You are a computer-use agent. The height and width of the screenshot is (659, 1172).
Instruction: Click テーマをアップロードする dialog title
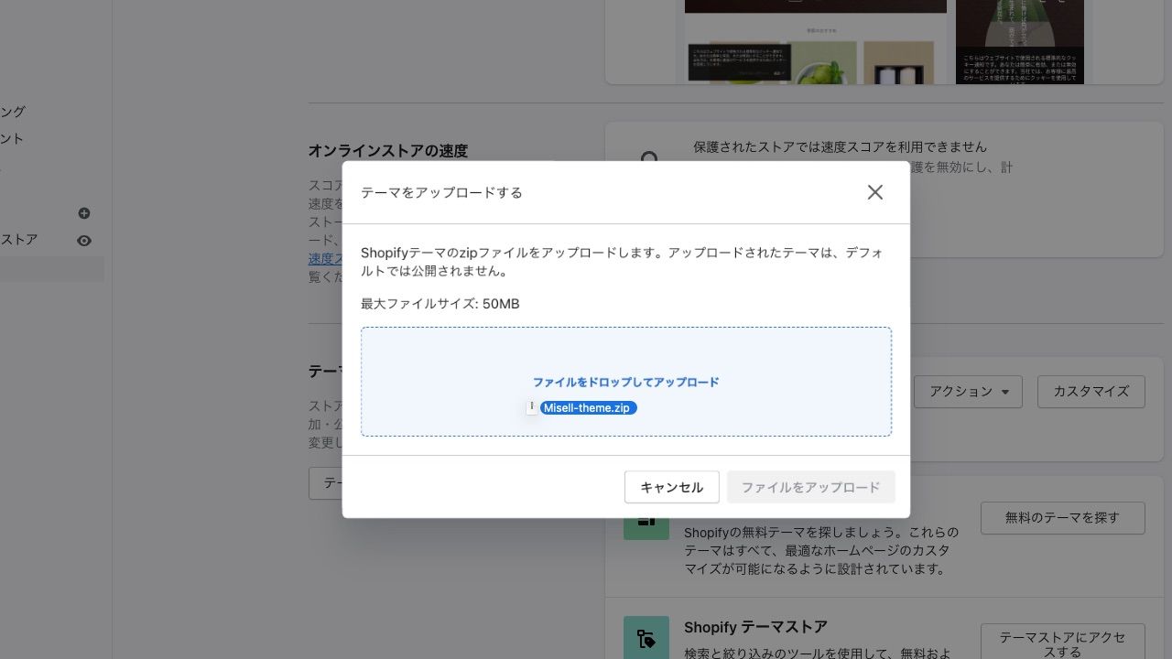(x=441, y=193)
